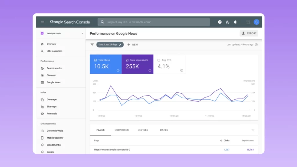Image resolution: width=297 pixels, height=167 pixels.
Task: Uncheck the Total clicks checkbox
Action: (x=95, y=60)
